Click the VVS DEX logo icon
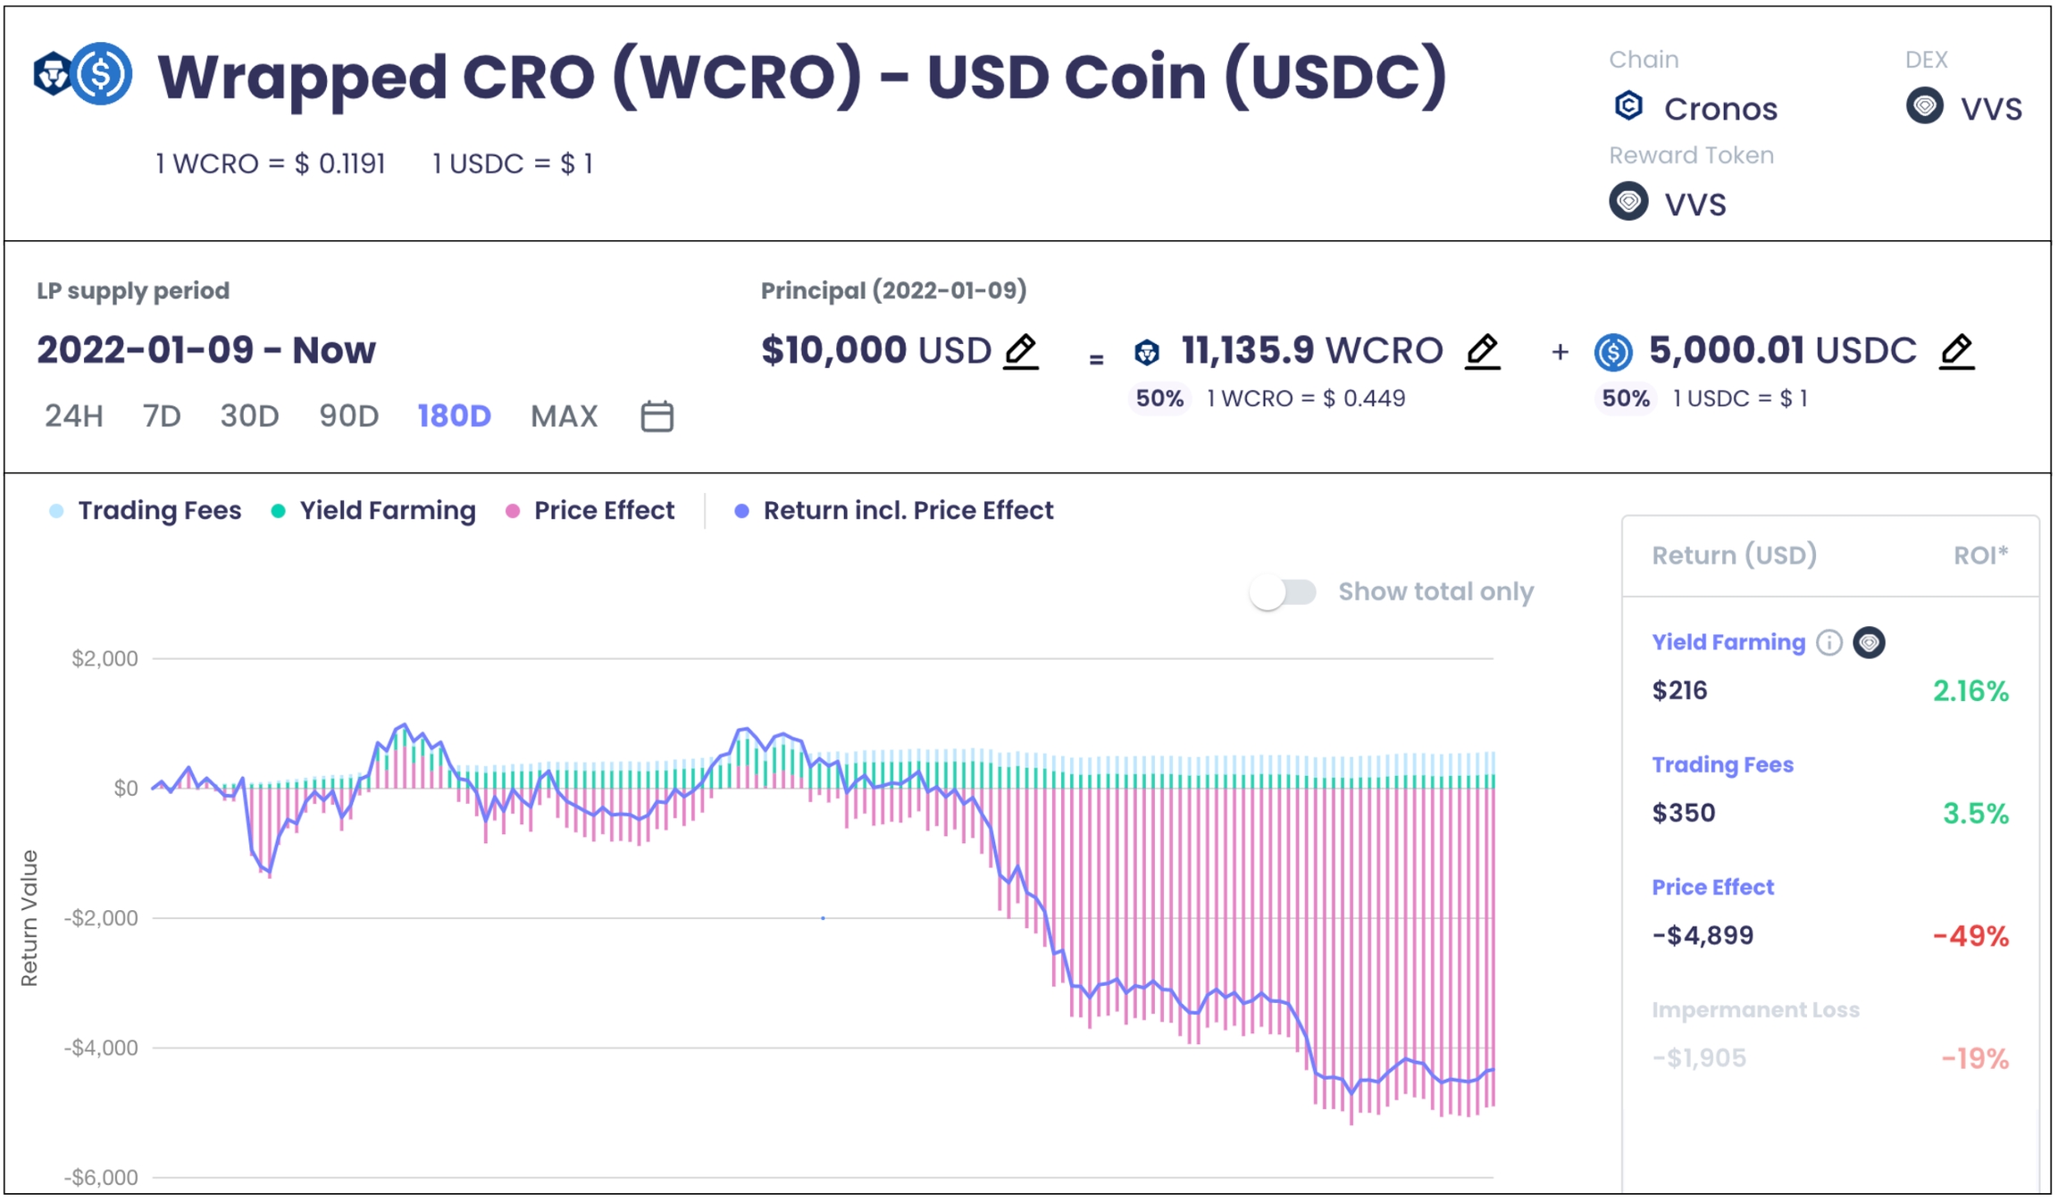The height and width of the screenshot is (1203, 2058). pyautogui.click(x=1924, y=106)
